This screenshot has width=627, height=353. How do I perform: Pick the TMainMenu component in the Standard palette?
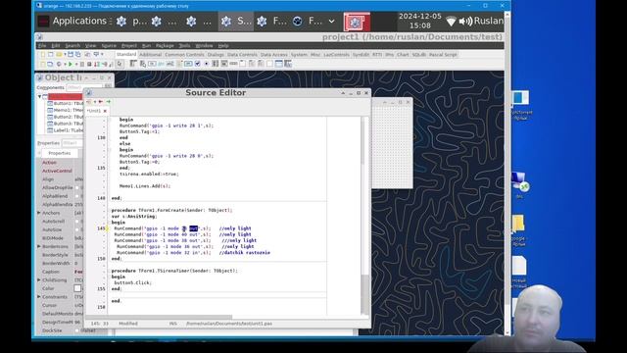pyautogui.click(x=133, y=64)
